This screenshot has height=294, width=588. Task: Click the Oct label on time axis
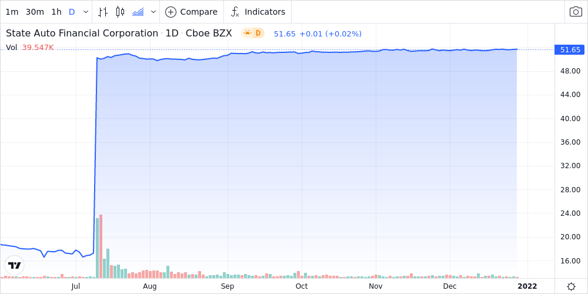302,286
